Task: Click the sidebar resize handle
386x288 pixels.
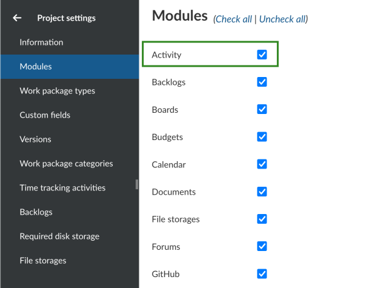Action: pos(137,184)
